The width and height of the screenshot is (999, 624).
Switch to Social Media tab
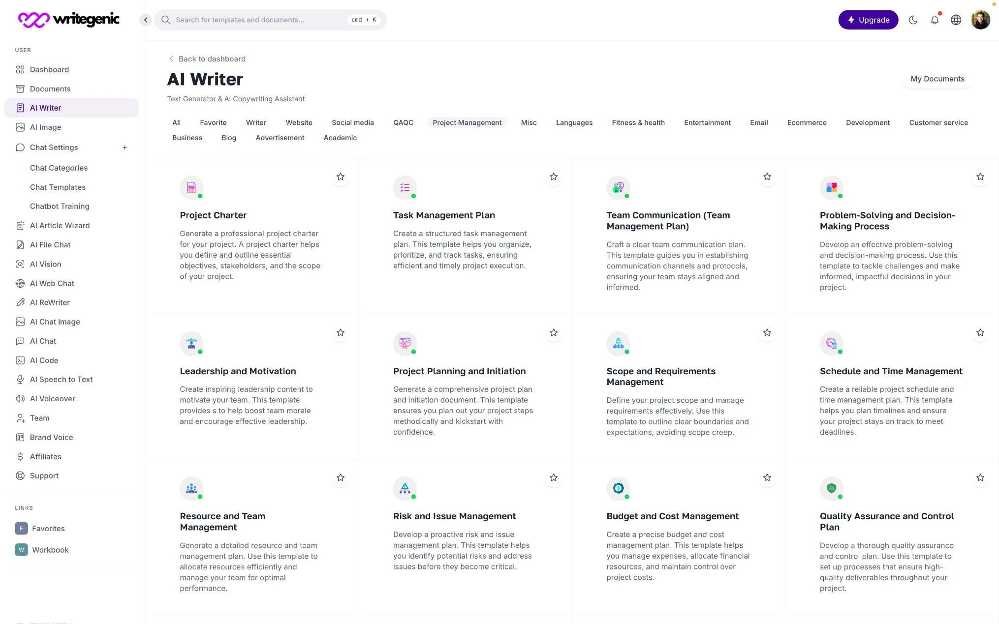(x=352, y=122)
